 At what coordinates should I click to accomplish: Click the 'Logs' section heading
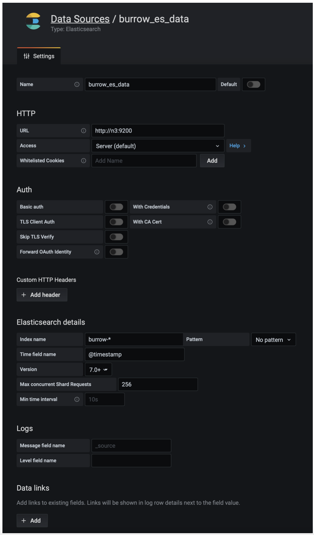point(25,429)
